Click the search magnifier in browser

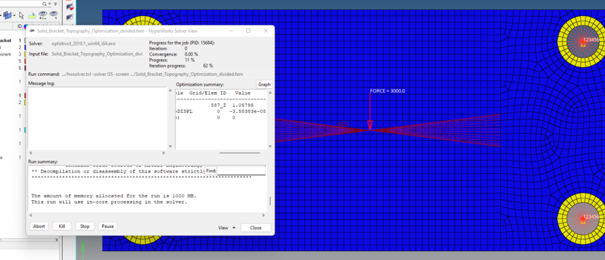pyautogui.click(x=45, y=4)
